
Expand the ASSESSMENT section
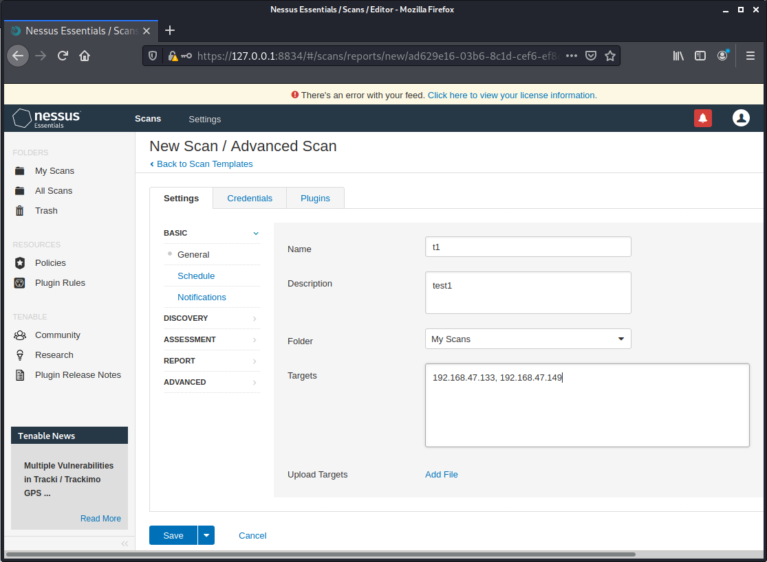211,339
